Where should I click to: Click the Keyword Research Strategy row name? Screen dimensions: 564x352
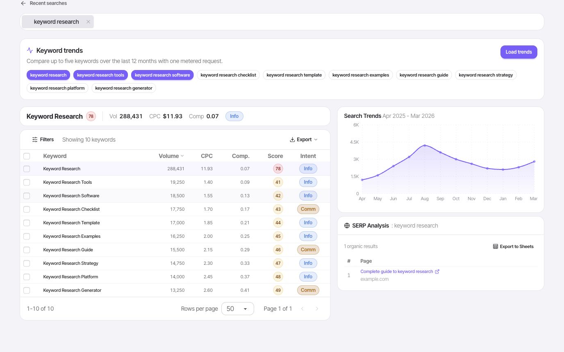tap(70, 263)
